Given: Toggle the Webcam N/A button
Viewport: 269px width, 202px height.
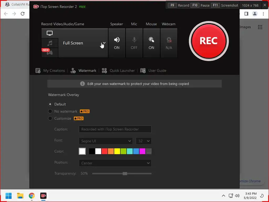Looking at the screenshot, I should [169, 43].
